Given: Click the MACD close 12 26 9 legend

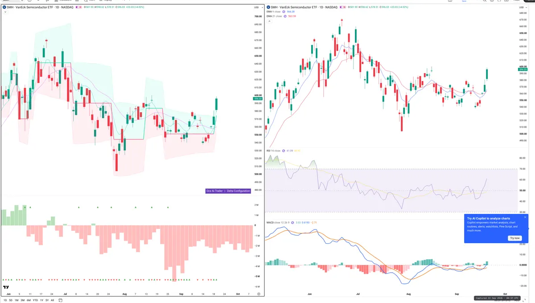Looking at the screenshot, I should pyautogui.click(x=278, y=222).
